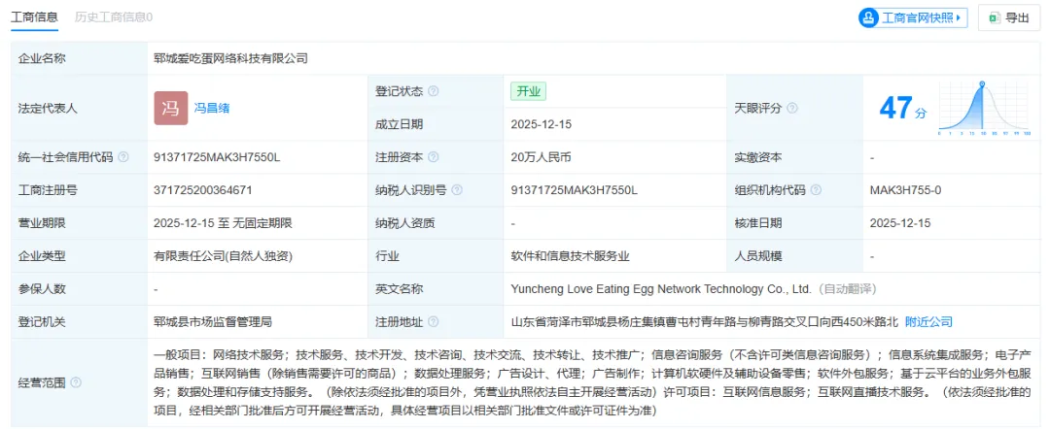Viewport: 1050px width, 429px height.
Task: Click the company name 郓城爱吃蛋网络科技有限公司
Action: point(230,58)
